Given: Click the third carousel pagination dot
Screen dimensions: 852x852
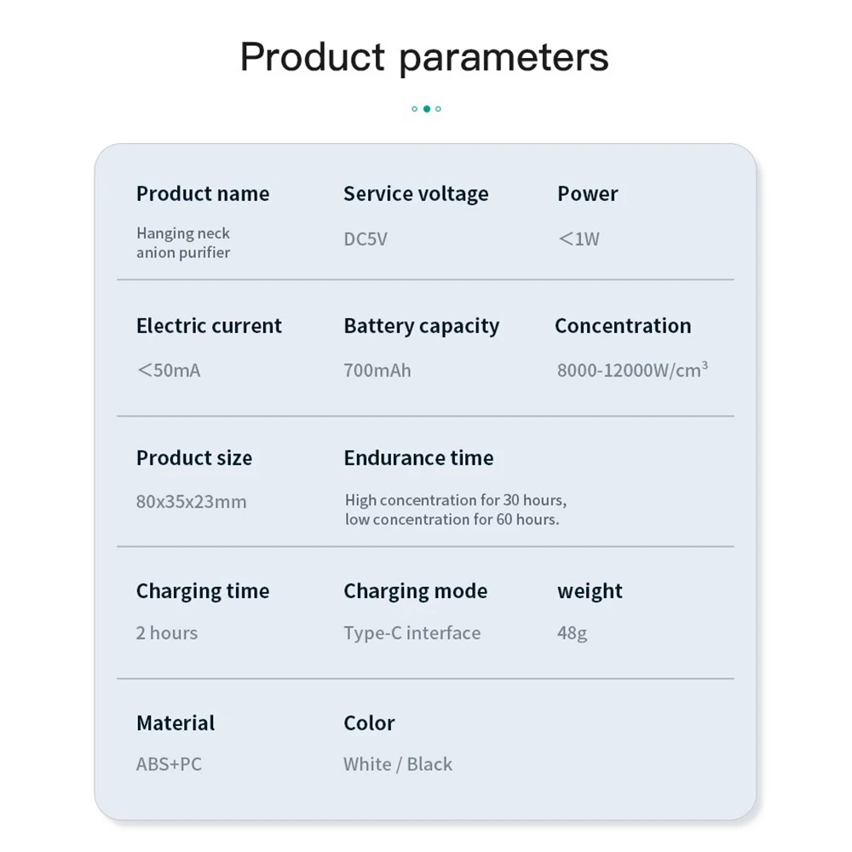Looking at the screenshot, I should click(x=439, y=109).
